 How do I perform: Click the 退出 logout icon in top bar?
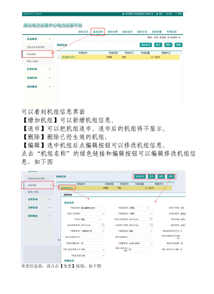point(167,14)
